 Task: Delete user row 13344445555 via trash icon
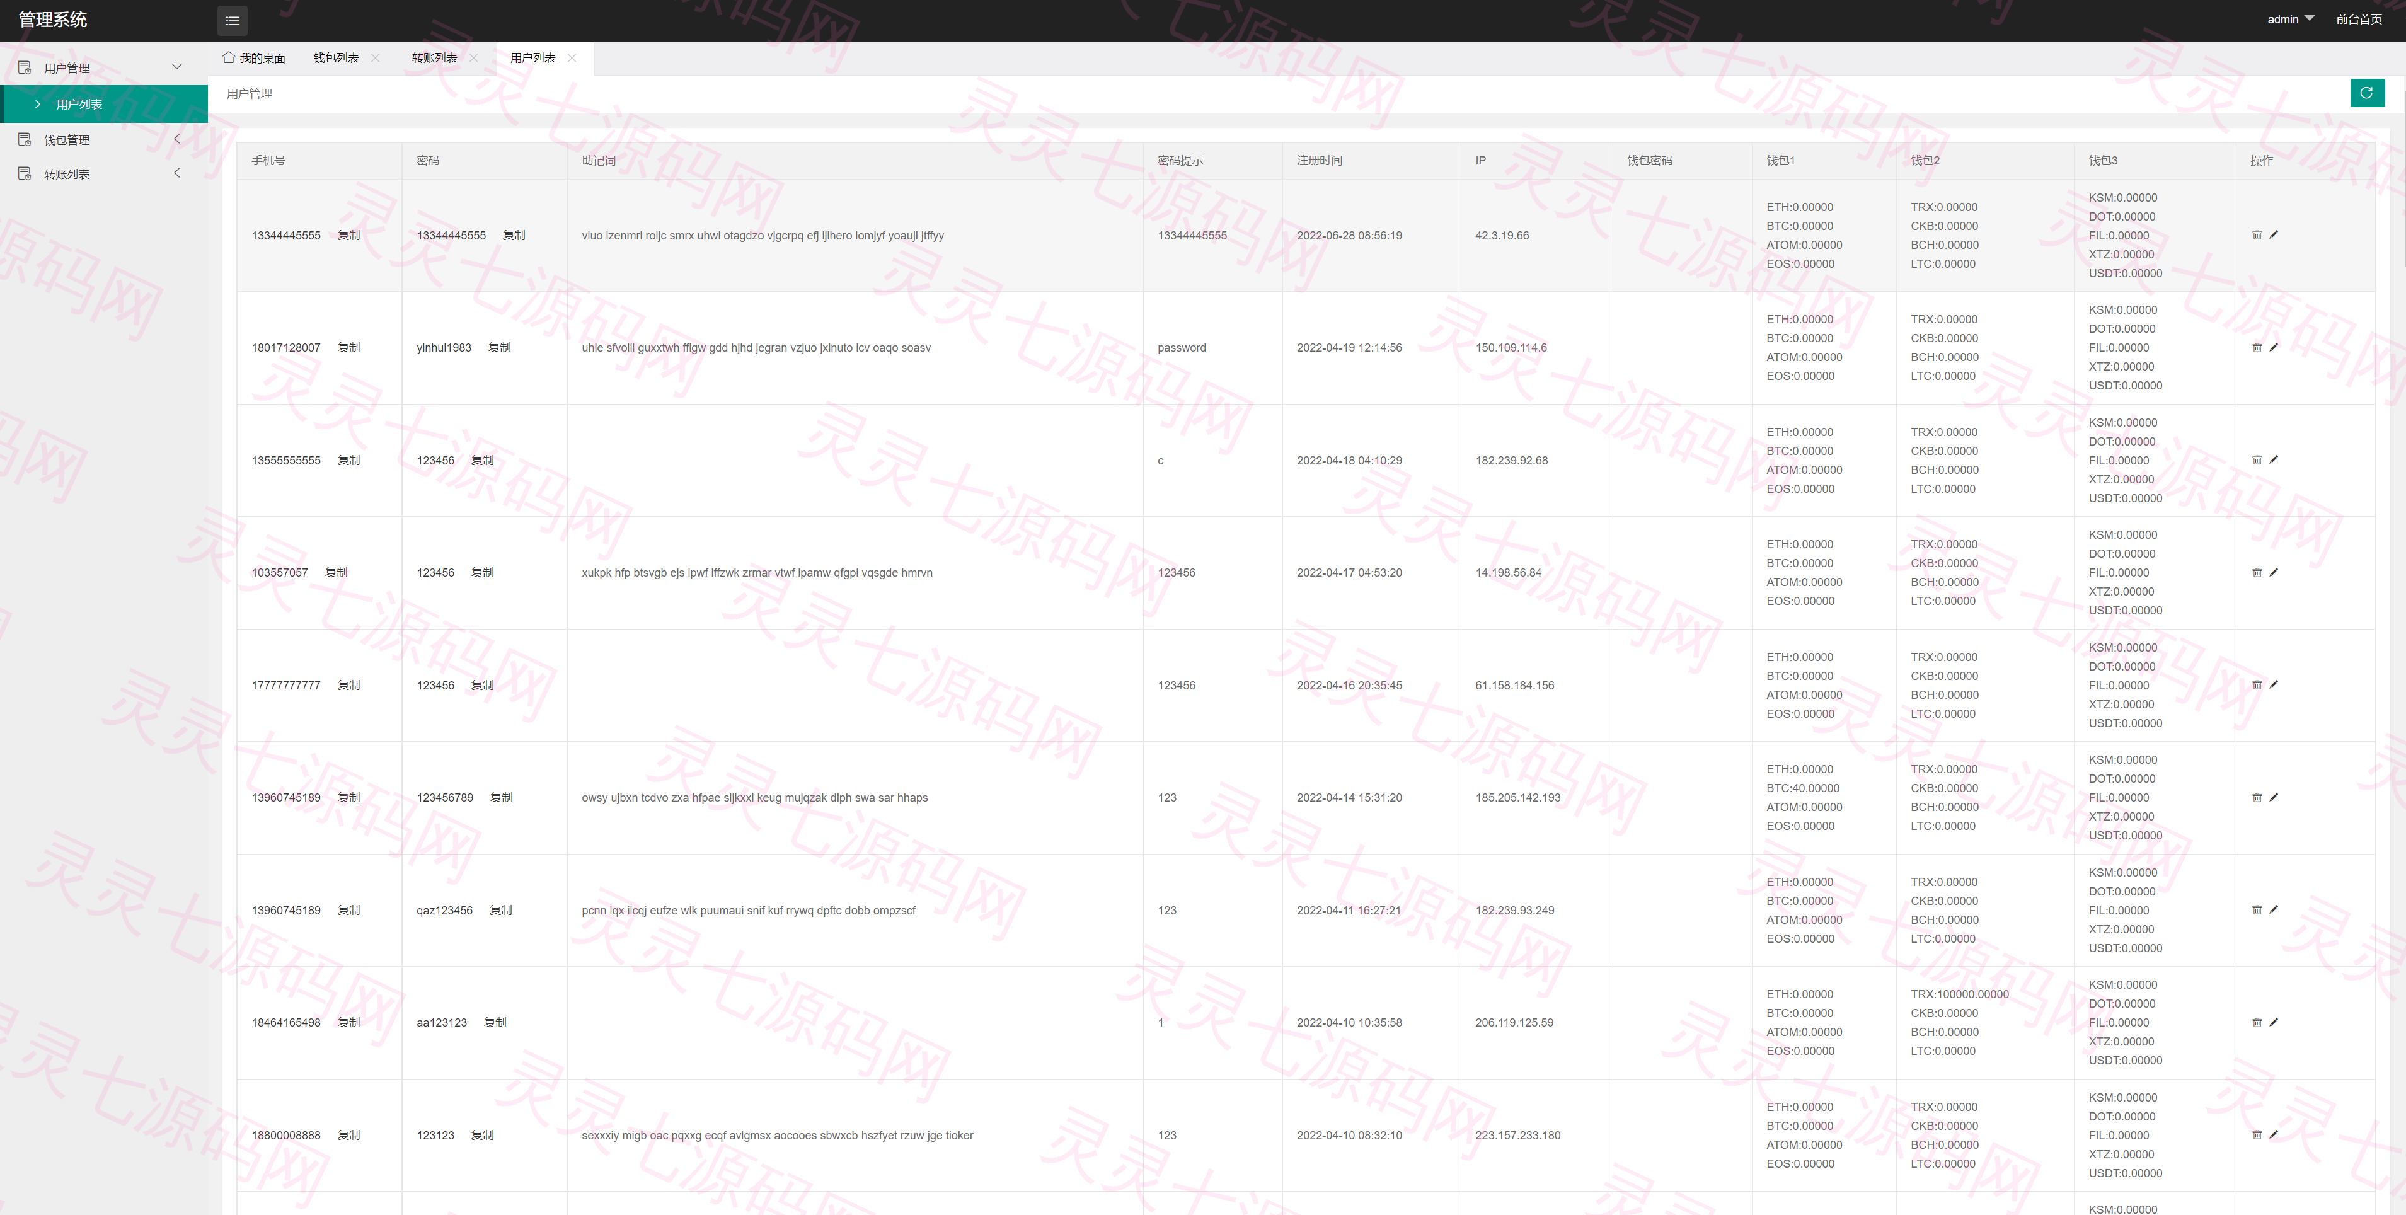pos(2257,234)
